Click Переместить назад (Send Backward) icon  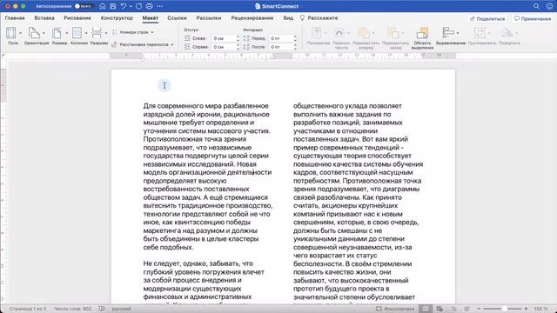coord(393,33)
